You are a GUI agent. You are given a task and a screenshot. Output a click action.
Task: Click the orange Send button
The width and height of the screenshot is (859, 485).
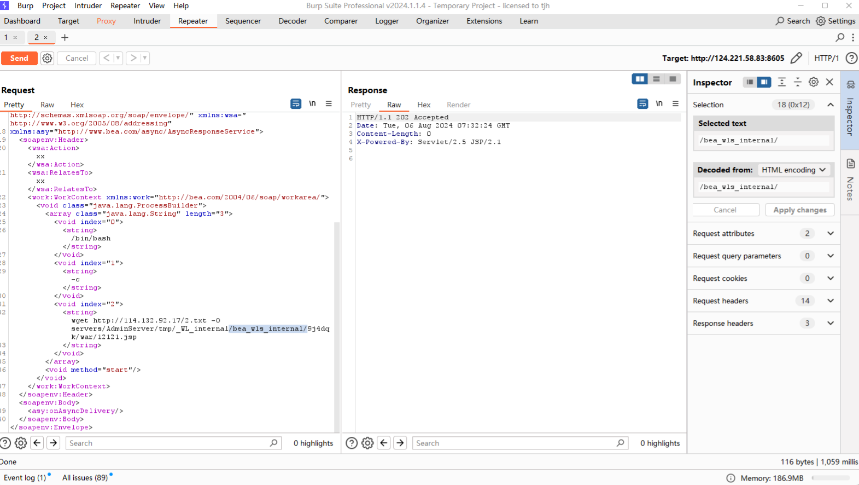click(19, 58)
